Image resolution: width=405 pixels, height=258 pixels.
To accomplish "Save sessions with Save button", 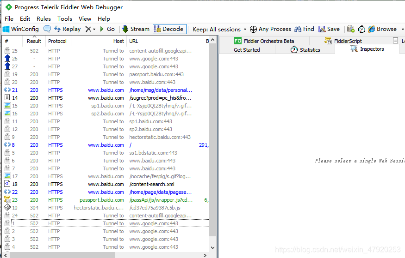I will (x=329, y=29).
